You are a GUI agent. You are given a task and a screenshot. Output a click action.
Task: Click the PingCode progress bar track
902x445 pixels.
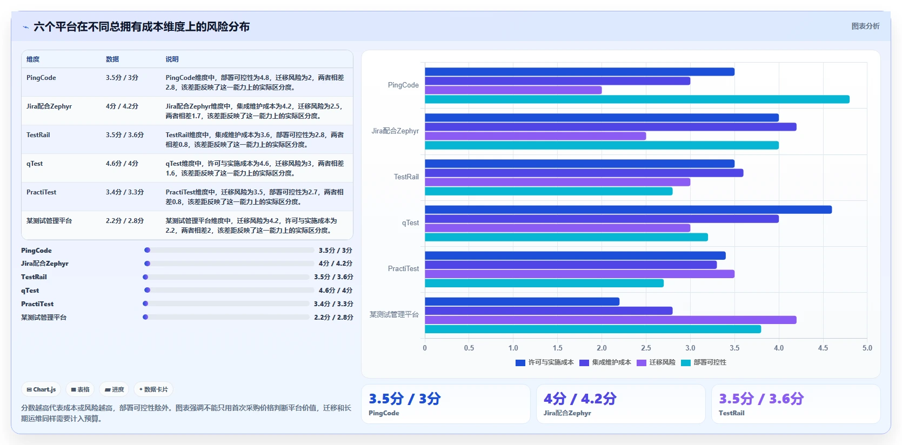point(229,250)
